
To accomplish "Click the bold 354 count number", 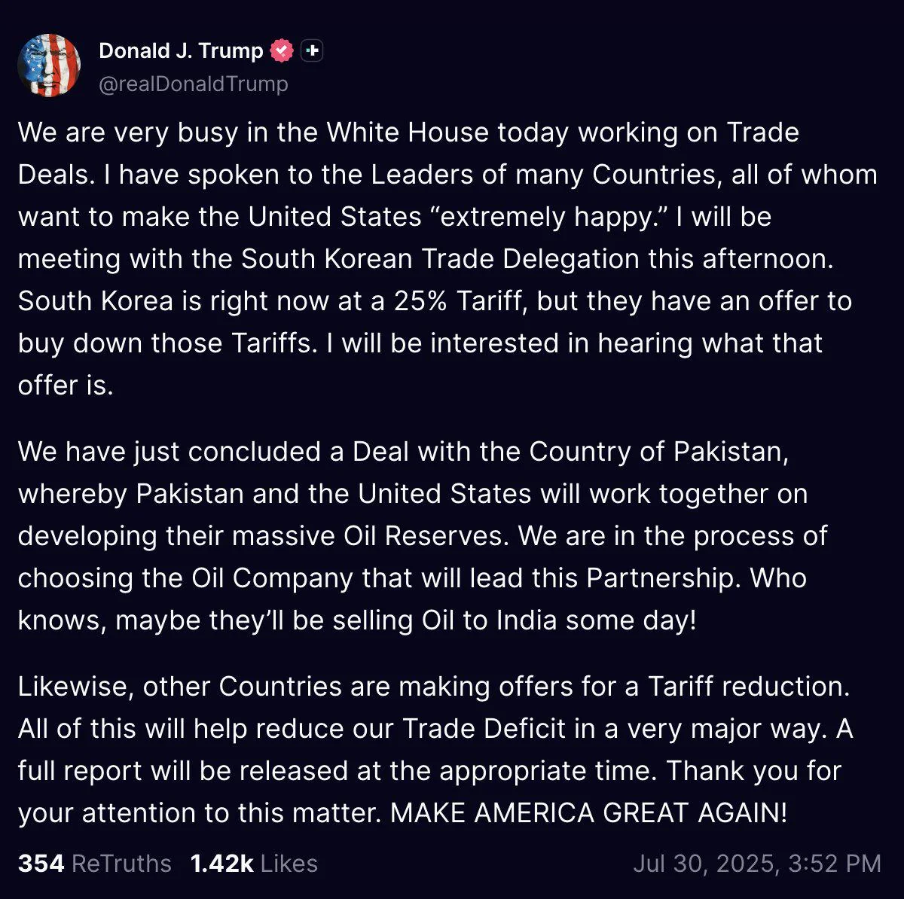I will pos(41,863).
